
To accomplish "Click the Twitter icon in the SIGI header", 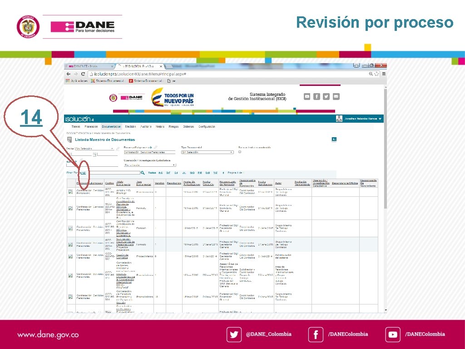I will (326, 96).
